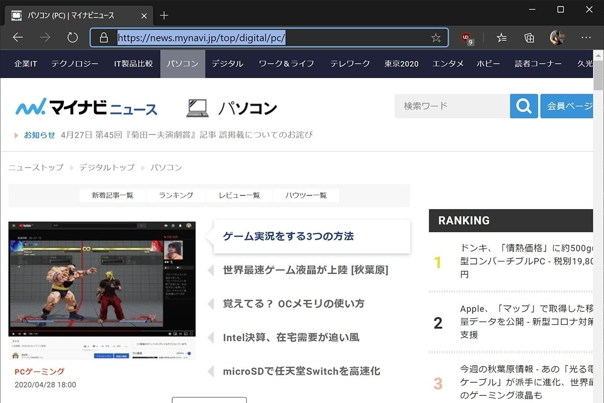Click the address bar URL
Screen dimensions: 604x403
[202, 38]
